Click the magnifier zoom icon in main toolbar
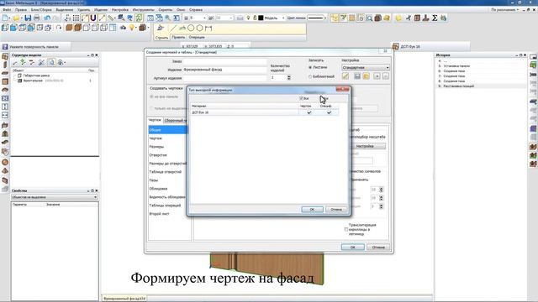 [168, 18]
